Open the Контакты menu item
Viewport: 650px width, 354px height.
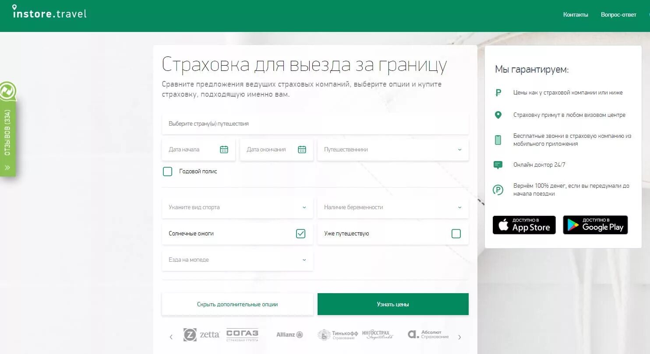576,14
